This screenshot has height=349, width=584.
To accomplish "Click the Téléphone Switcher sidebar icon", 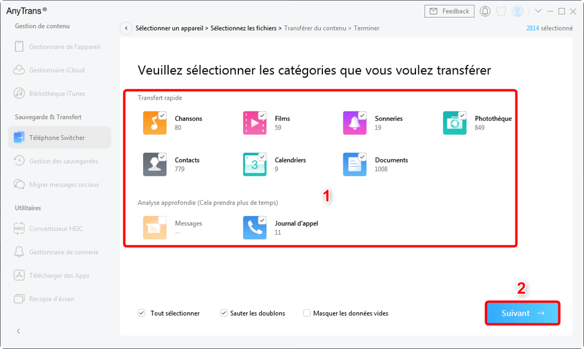I will [19, 138].
